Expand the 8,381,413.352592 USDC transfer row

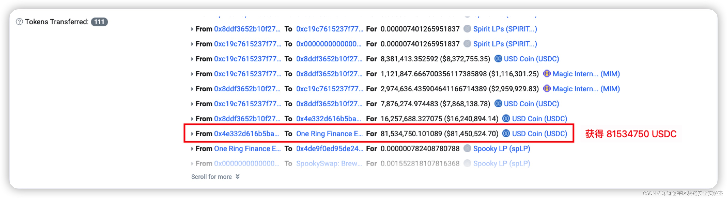192,59
